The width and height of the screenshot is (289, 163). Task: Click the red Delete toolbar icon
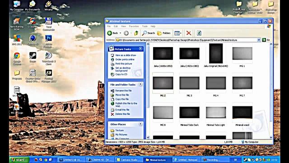pyautogui.click(x=189, y=33)
